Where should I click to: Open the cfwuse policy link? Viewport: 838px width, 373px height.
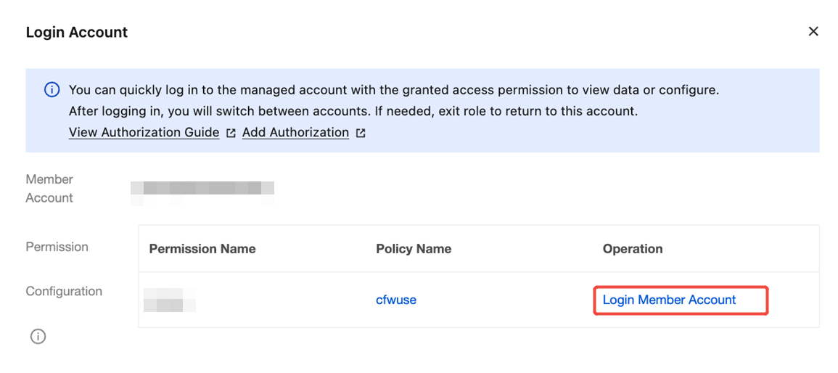(x=396, y=300)
